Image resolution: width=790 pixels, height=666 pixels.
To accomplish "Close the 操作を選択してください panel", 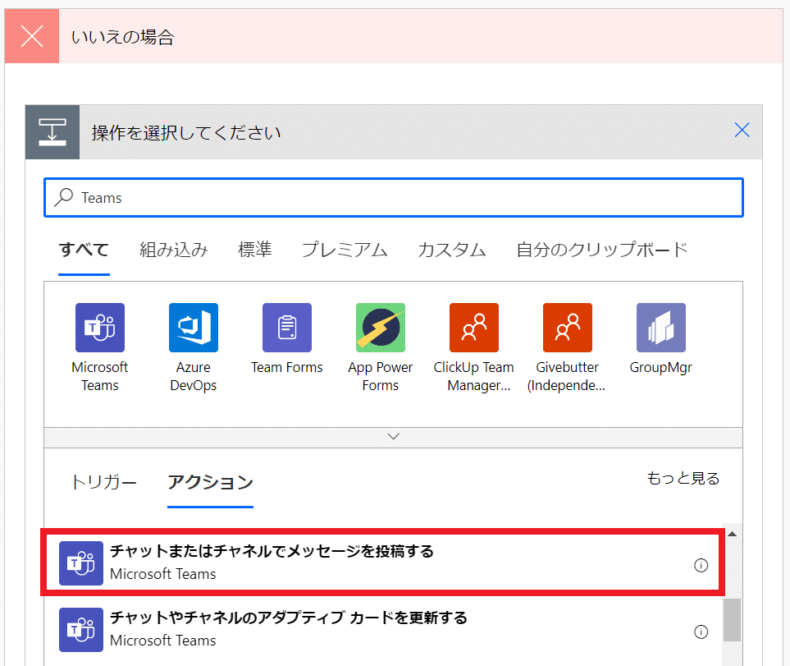I will click(x=742, y=130).
